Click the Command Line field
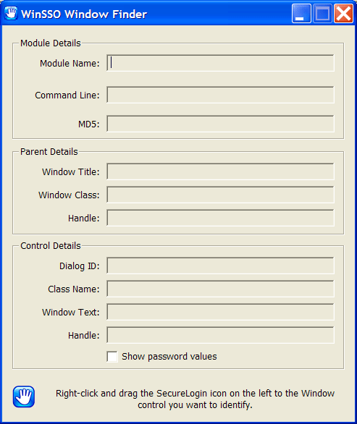Screen dimensions: 357x424 click(220, 95)
